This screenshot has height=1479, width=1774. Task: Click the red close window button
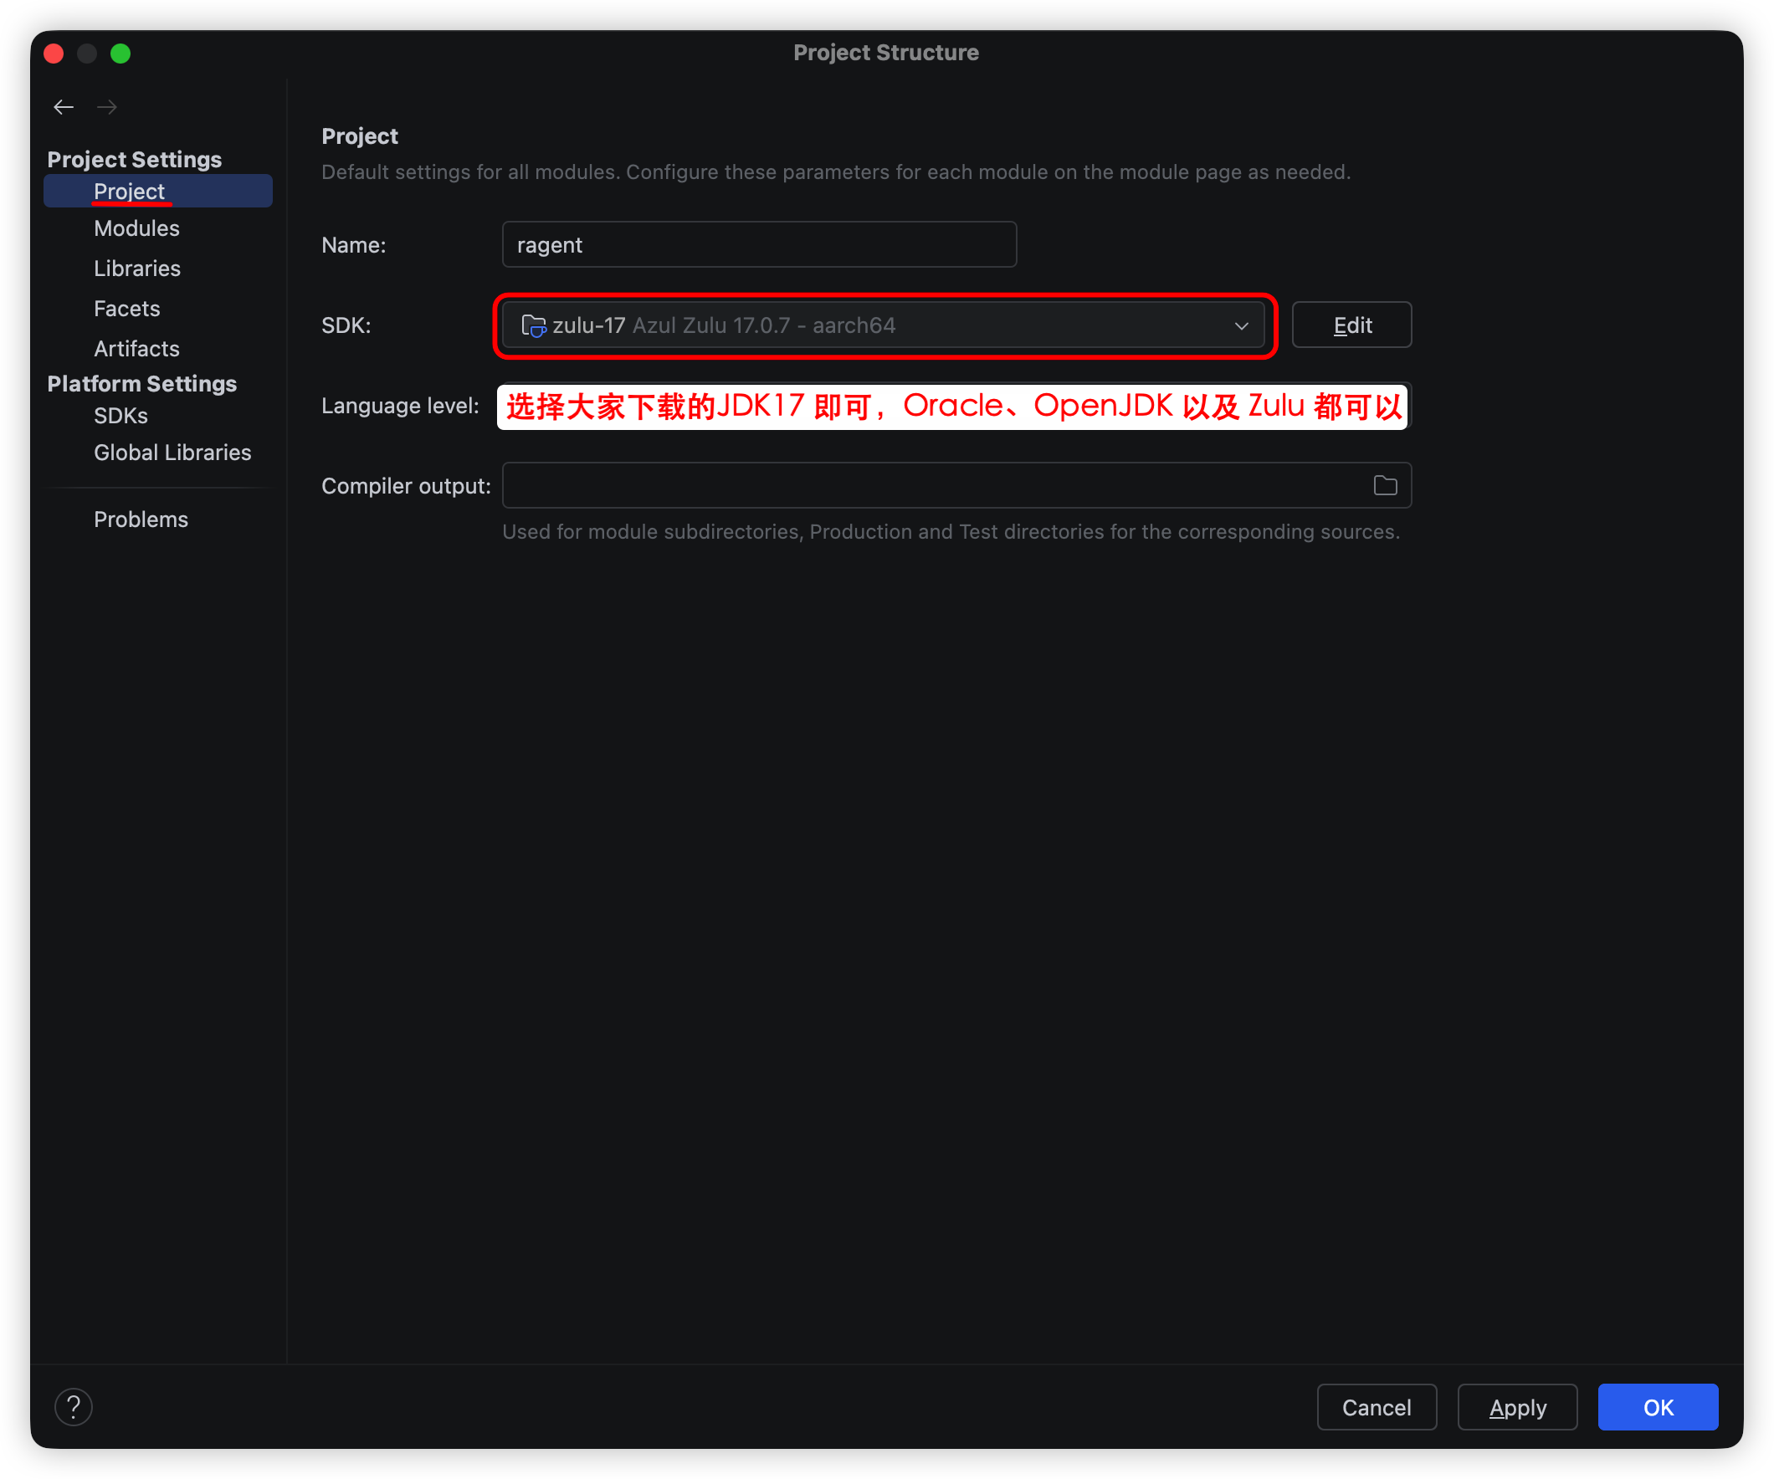54,54
